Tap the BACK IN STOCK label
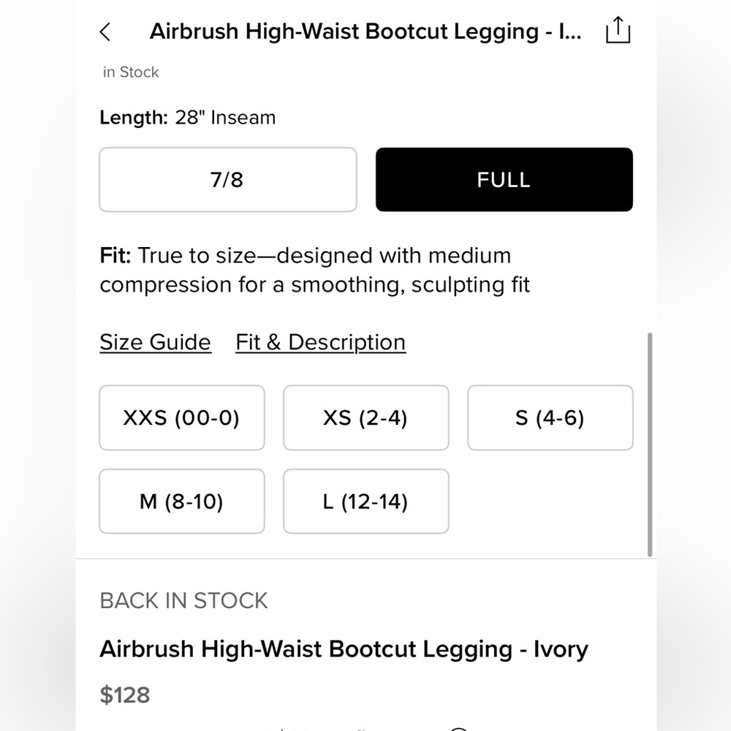 click(x=183, y=600)
